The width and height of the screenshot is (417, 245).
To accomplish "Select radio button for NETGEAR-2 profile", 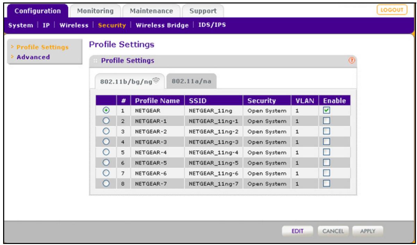I will coord(107,132).
